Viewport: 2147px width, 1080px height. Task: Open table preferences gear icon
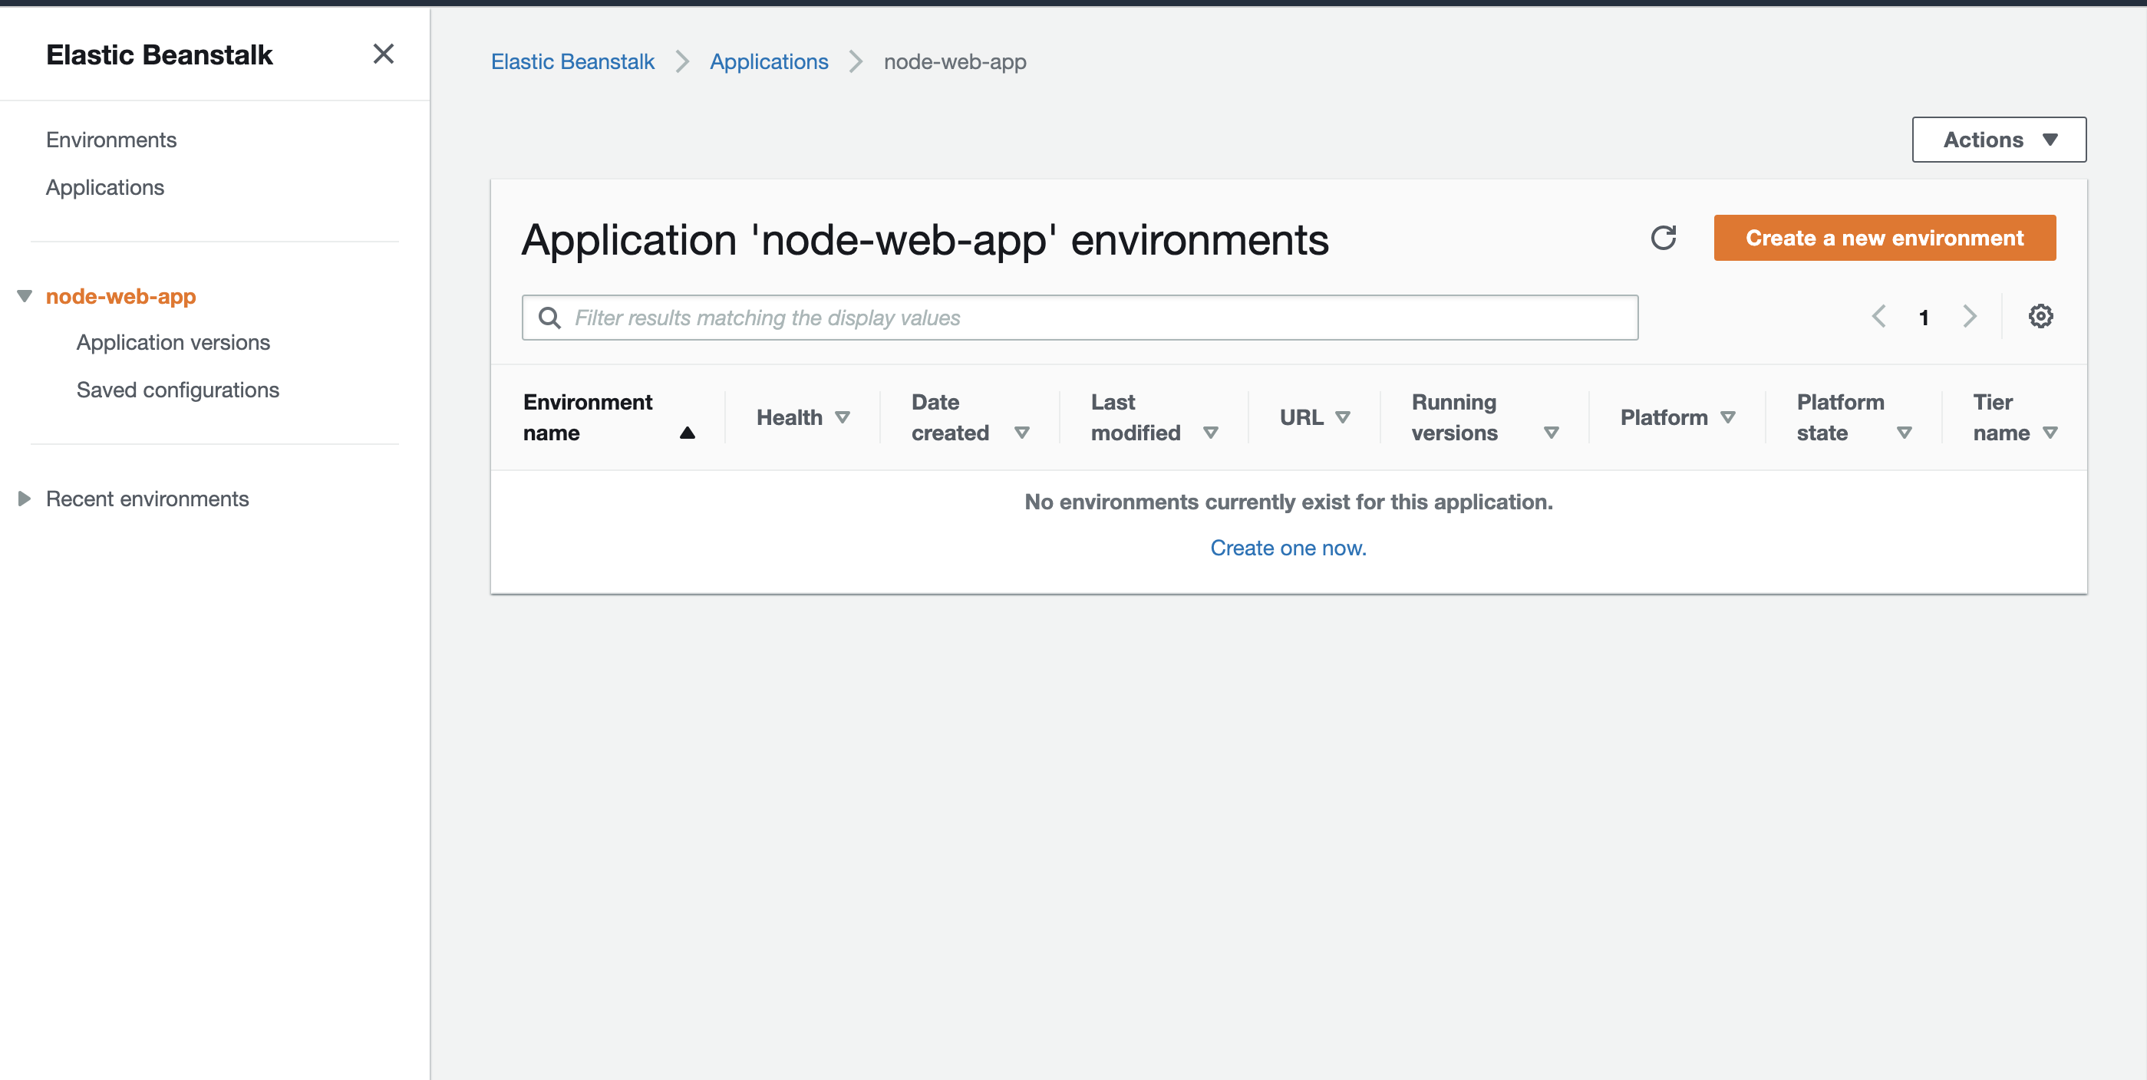click(x=2040, y=317)
